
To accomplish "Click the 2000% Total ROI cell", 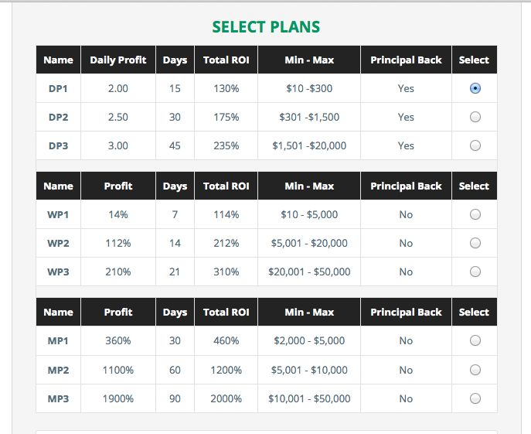I will click(226, 398).
